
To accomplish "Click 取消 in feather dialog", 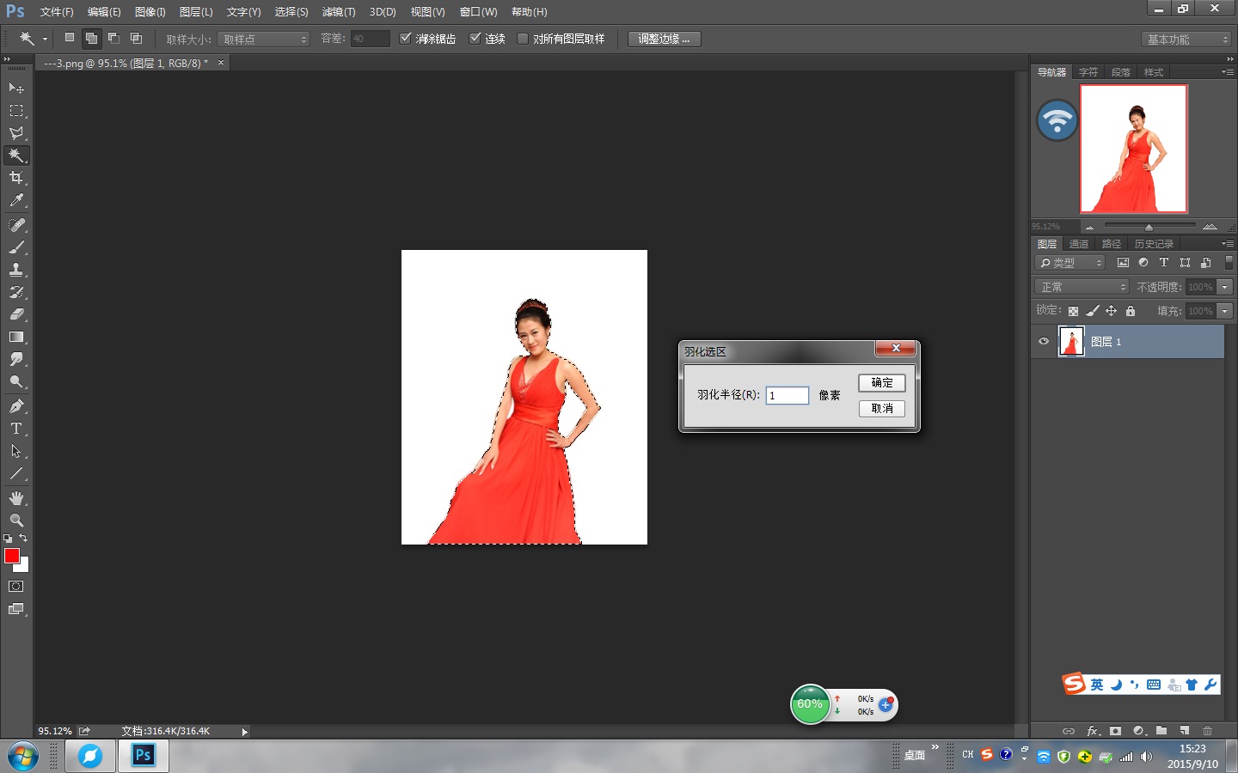I will tap(882, 409).
